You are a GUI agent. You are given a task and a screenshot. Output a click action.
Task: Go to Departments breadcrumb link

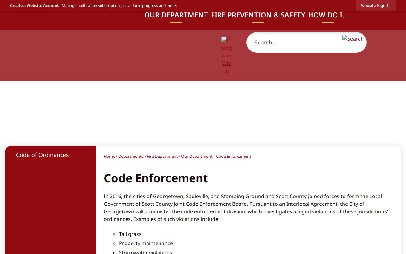[131, 156]
